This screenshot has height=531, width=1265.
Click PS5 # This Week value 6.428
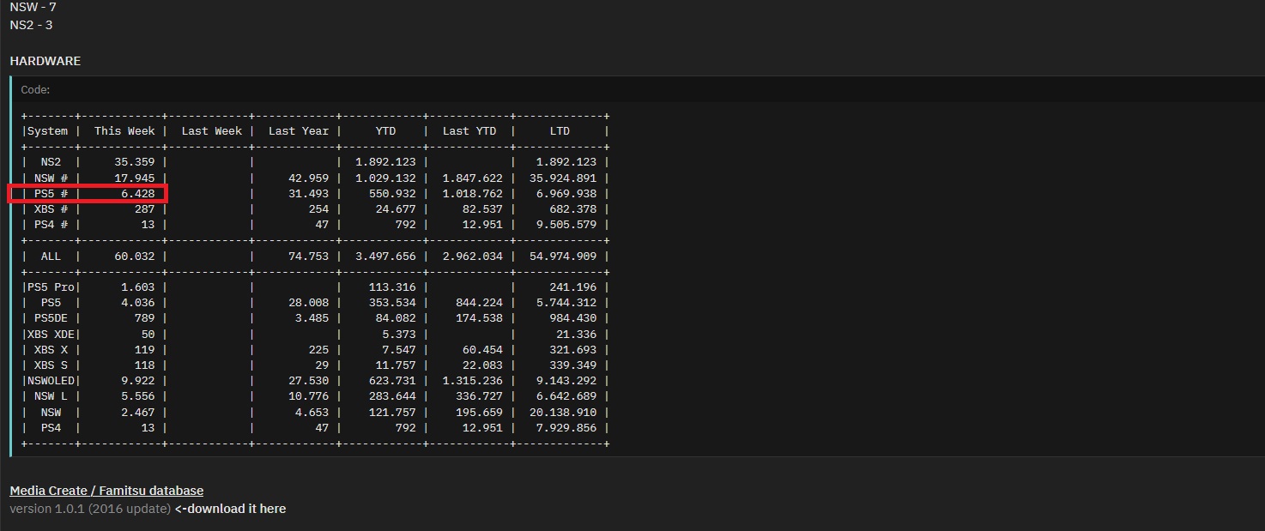coord(138,194)
